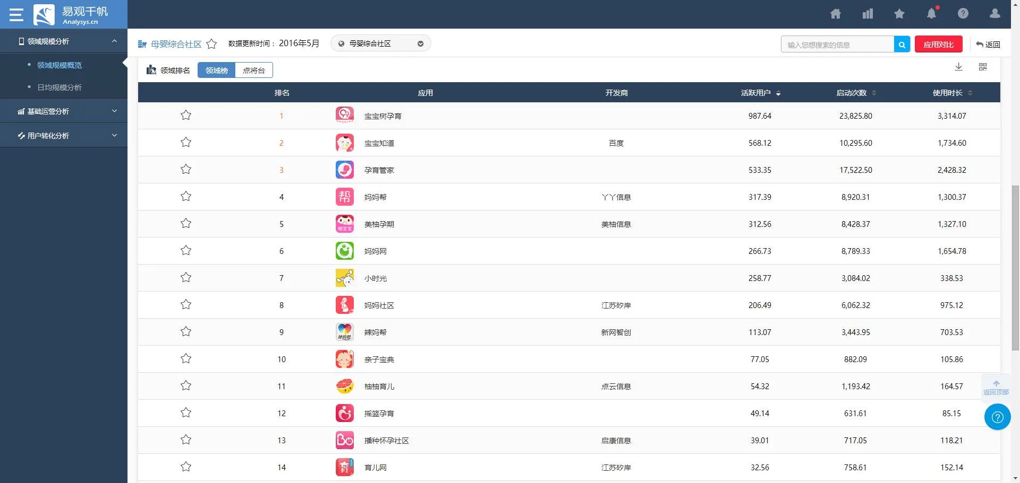Open 领域规模概览 in sidebar
1020x483 pixels.
tap(59, 65)
